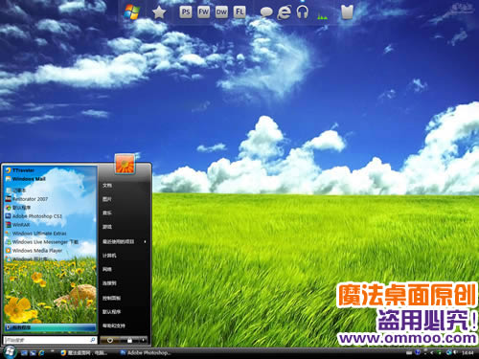
Task: Open Windows Mail from the Start menu
Action: coord(26,179)
